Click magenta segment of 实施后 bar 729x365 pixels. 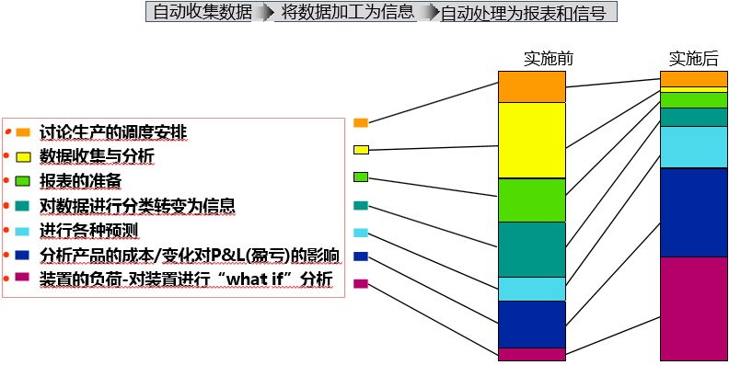click(694, 309)
